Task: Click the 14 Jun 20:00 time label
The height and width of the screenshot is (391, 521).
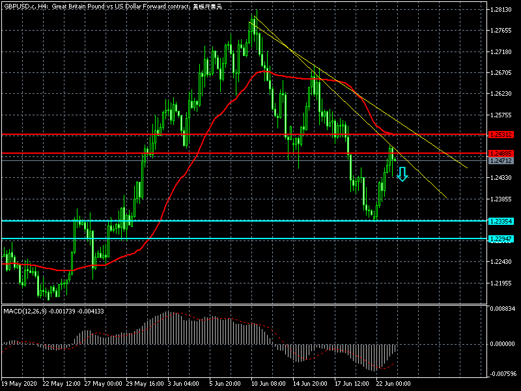Action: click(311, 383)
